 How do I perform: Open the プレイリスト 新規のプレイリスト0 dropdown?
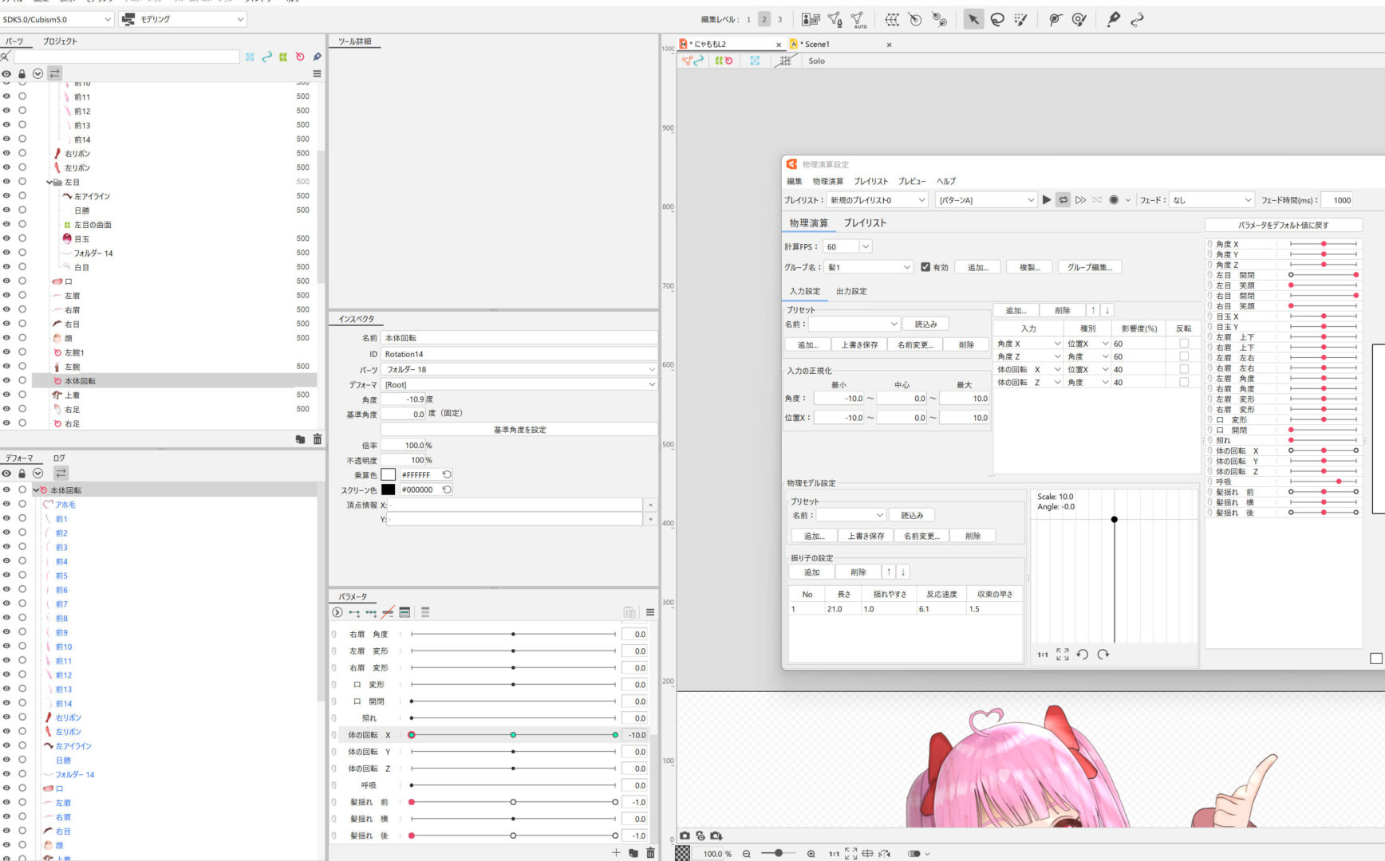pos(878,200)
